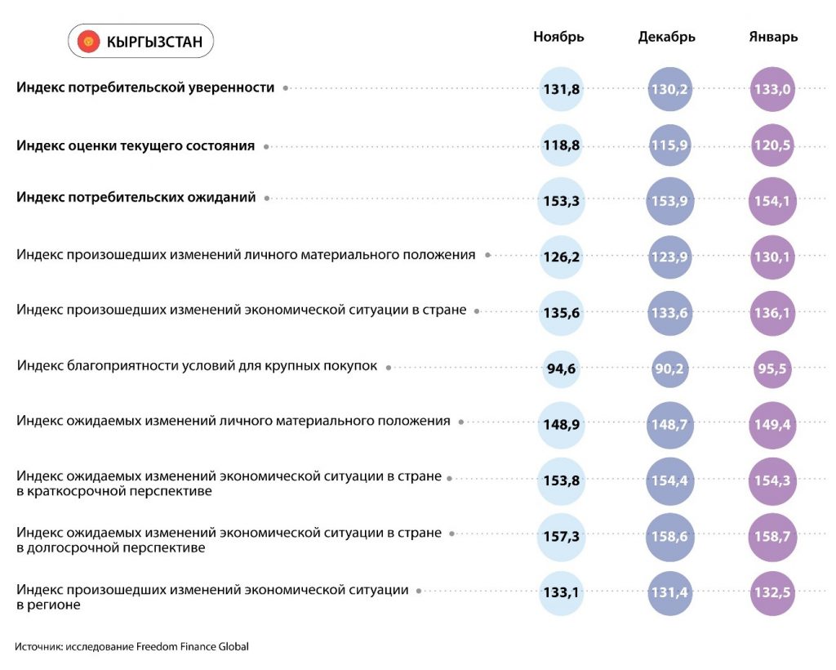The height and width of the screenshot is (670, 836).
Task: Click the 153,3 November expectations bubble
Action: [x=561, y=200]
